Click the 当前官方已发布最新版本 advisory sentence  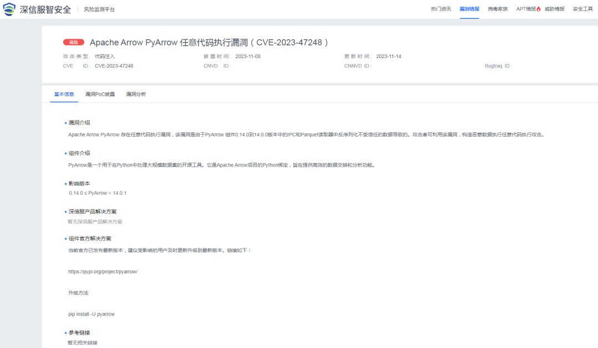click(159, 251)
